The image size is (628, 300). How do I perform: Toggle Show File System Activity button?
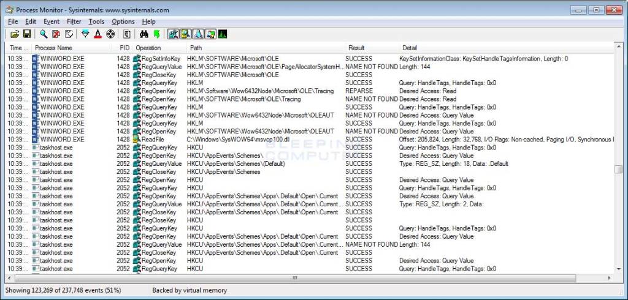186,34
